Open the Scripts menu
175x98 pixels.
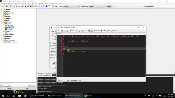24,4
